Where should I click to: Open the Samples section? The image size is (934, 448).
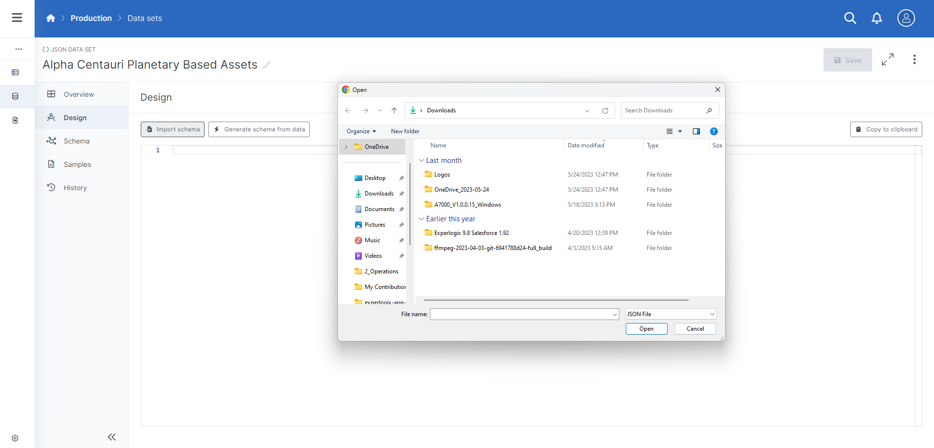[77, 164]
